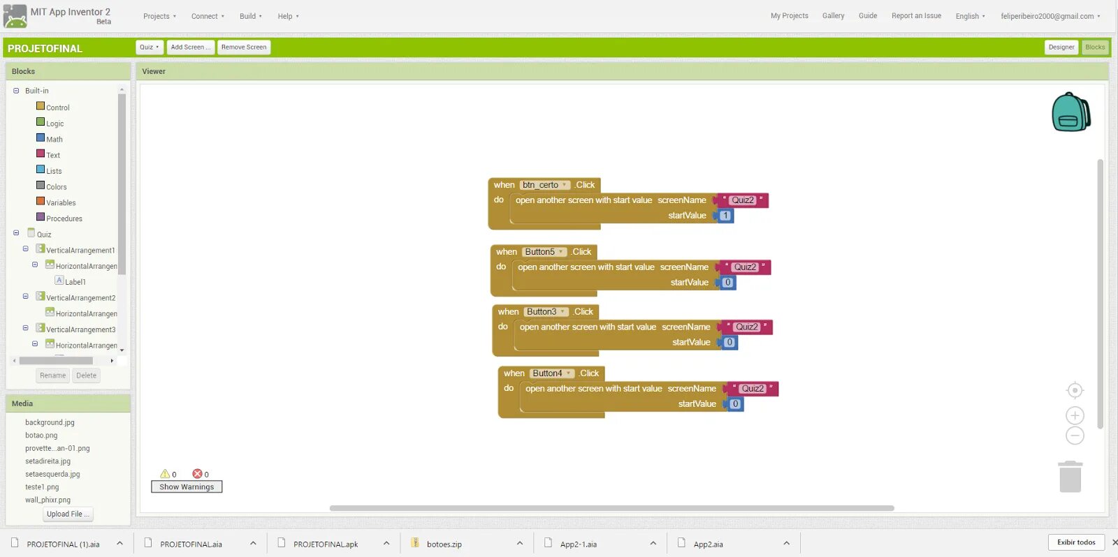1118x557 pixels.
Task: Collapse the VerticalArrangement1 node
Action: 26,249
